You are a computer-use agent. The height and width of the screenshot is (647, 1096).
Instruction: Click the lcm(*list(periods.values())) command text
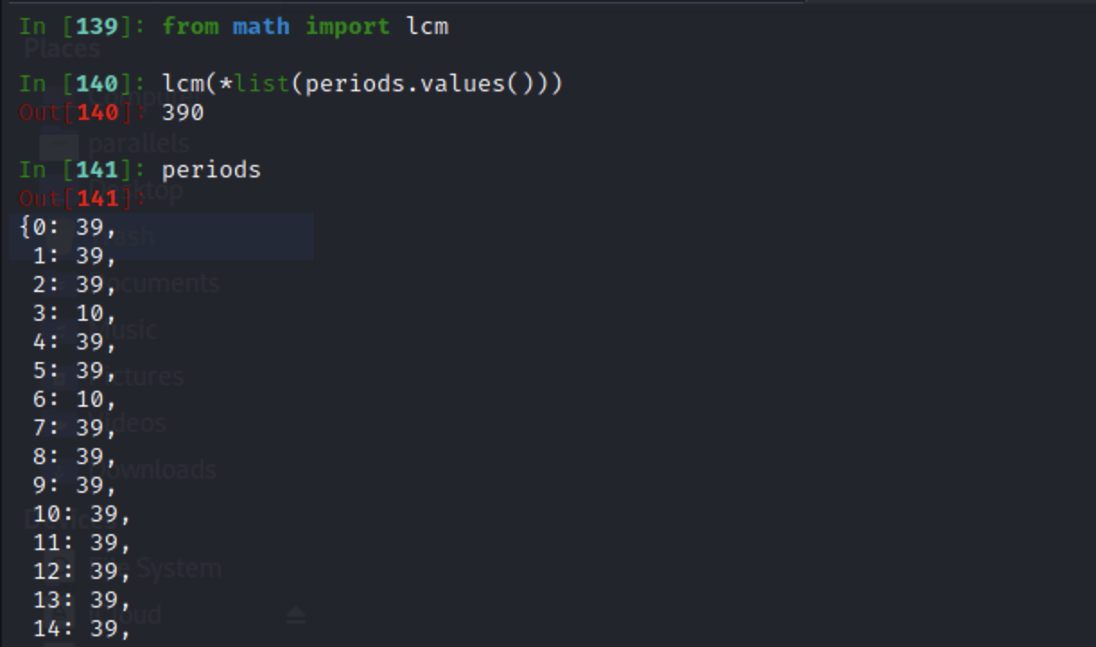point(361,83)
